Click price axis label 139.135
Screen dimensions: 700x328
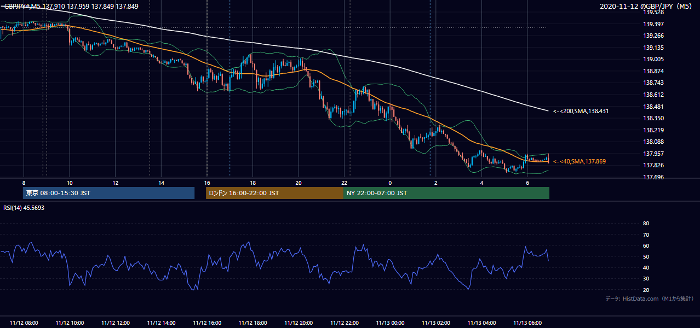coord(653,48)
